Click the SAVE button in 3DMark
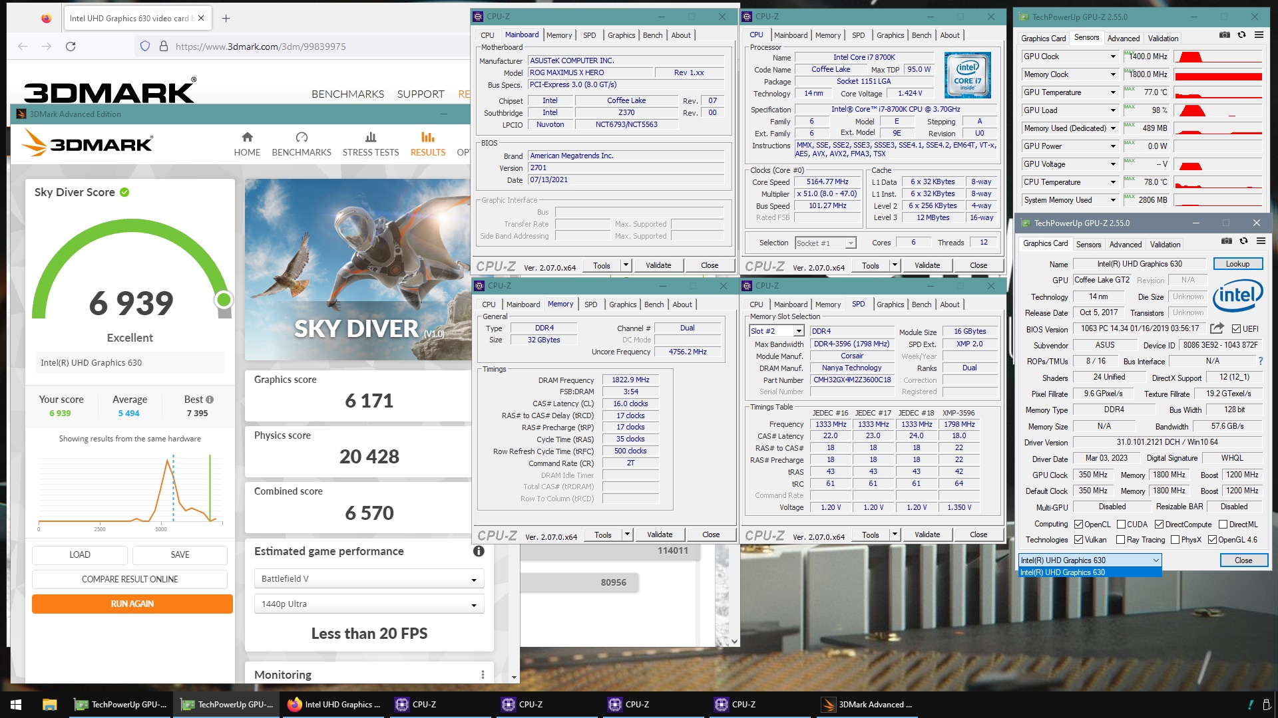This screenshot has width=1278, height=718. tap(180, 554)
